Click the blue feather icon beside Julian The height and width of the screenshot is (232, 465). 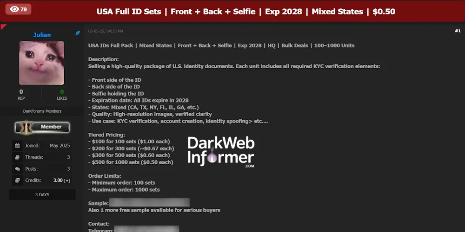pyautogui.click(x=78, y=33)
